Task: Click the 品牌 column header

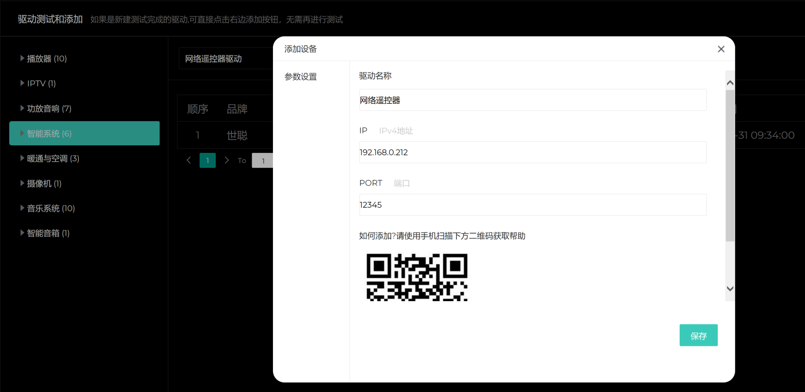Action: pyautogui.click(x=237, y=109)
